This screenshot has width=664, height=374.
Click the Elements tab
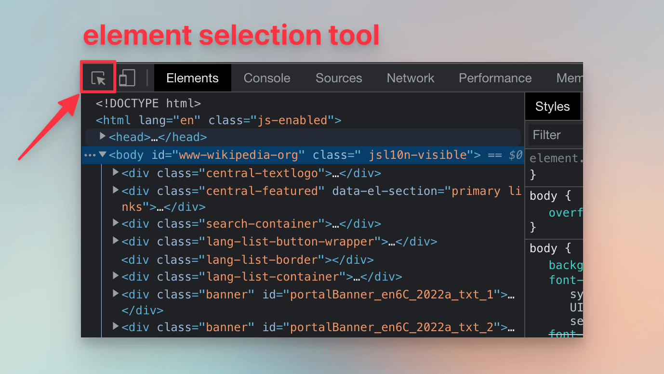(192, 77)
